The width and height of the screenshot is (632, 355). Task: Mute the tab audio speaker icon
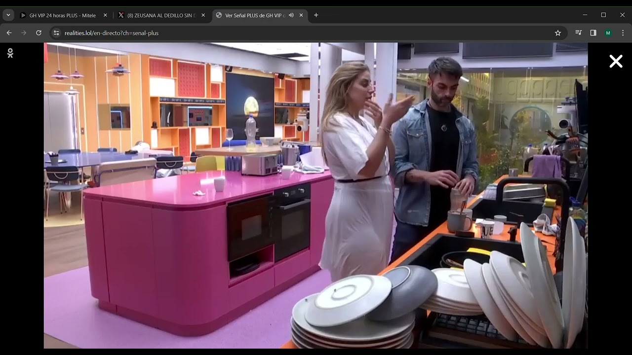(291, 15)
